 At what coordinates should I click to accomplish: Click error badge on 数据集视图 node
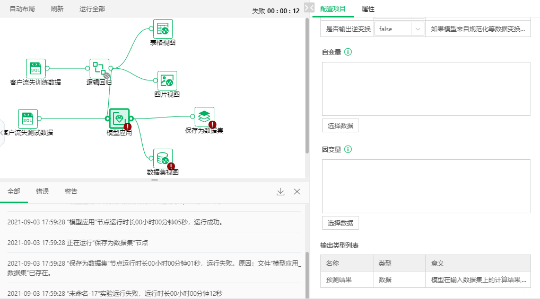171,166
